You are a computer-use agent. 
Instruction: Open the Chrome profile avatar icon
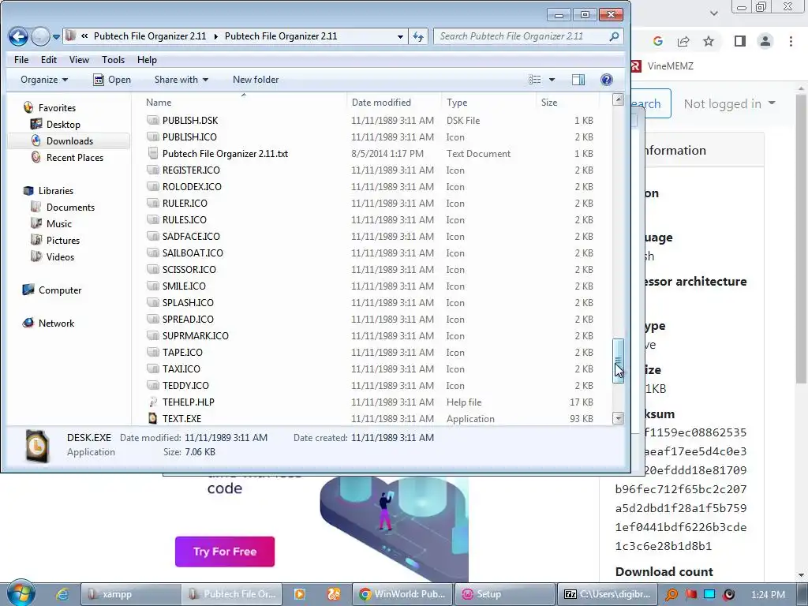[765, 41]
